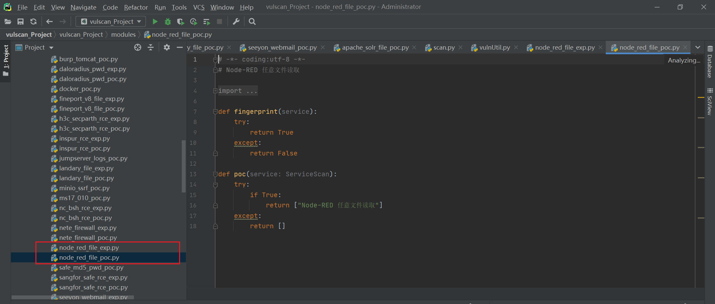715x304 pixels.
Task: Toggle the SciView tool window
Action: pyautogui.click(x=710, y=102)
